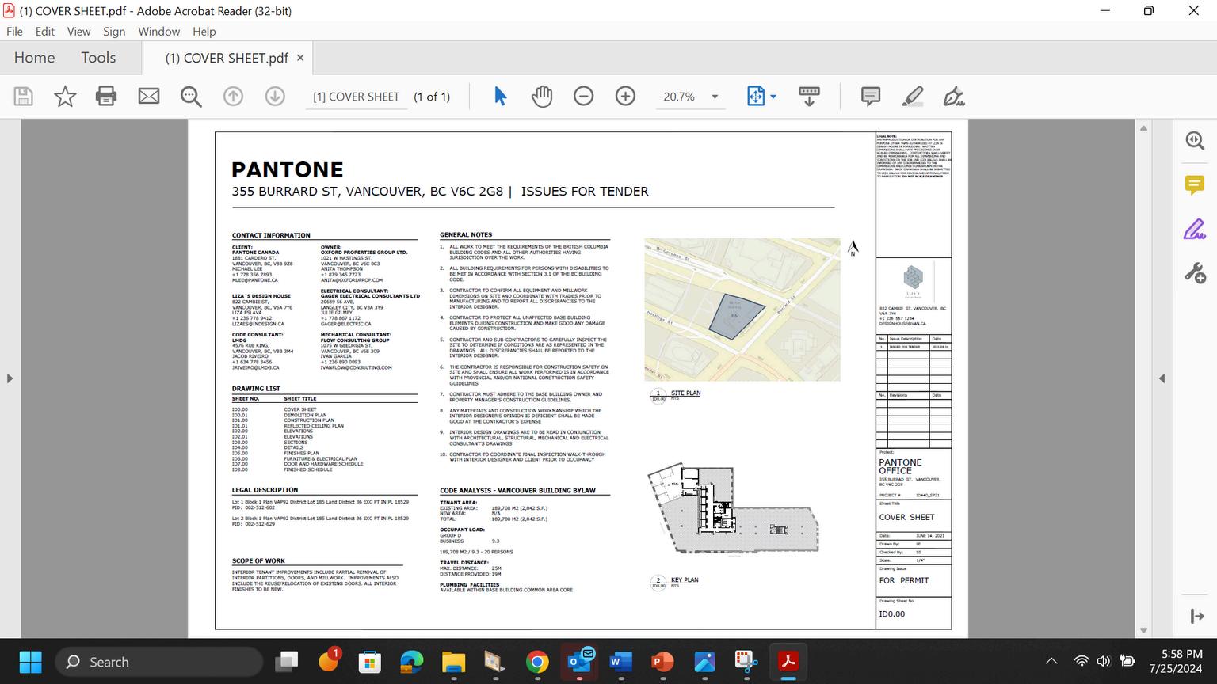Click the COVER SHEET title block text

(906, 517)
